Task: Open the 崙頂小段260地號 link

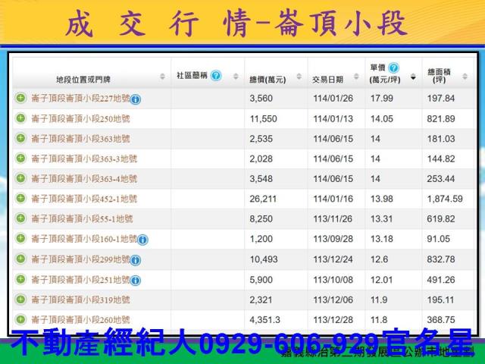Action: click(80, 319)
